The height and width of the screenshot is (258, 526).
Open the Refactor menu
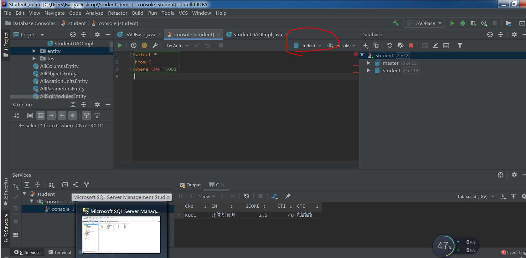point(117,13)
